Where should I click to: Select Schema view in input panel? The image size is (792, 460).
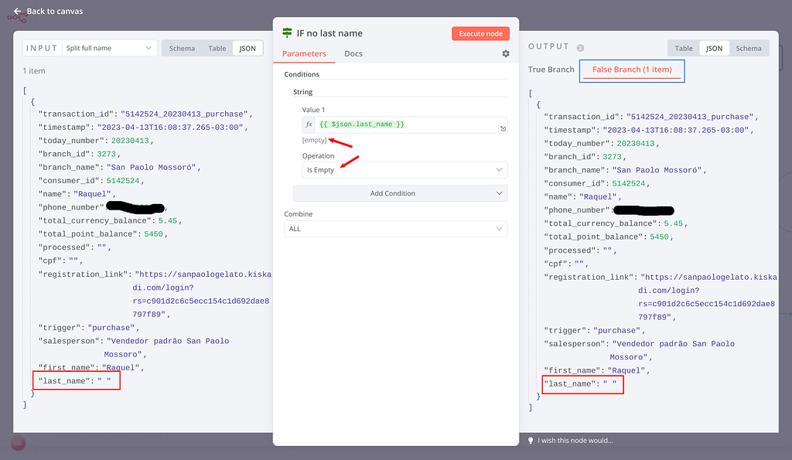click(182, 47)
